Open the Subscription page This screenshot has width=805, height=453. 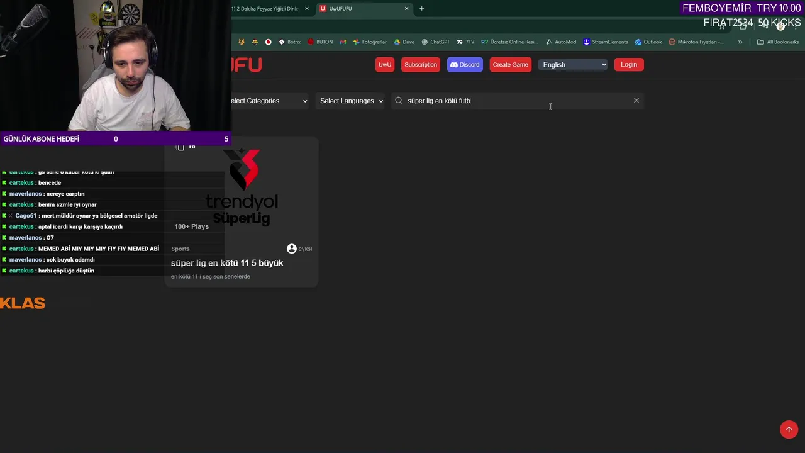(421, 65)
